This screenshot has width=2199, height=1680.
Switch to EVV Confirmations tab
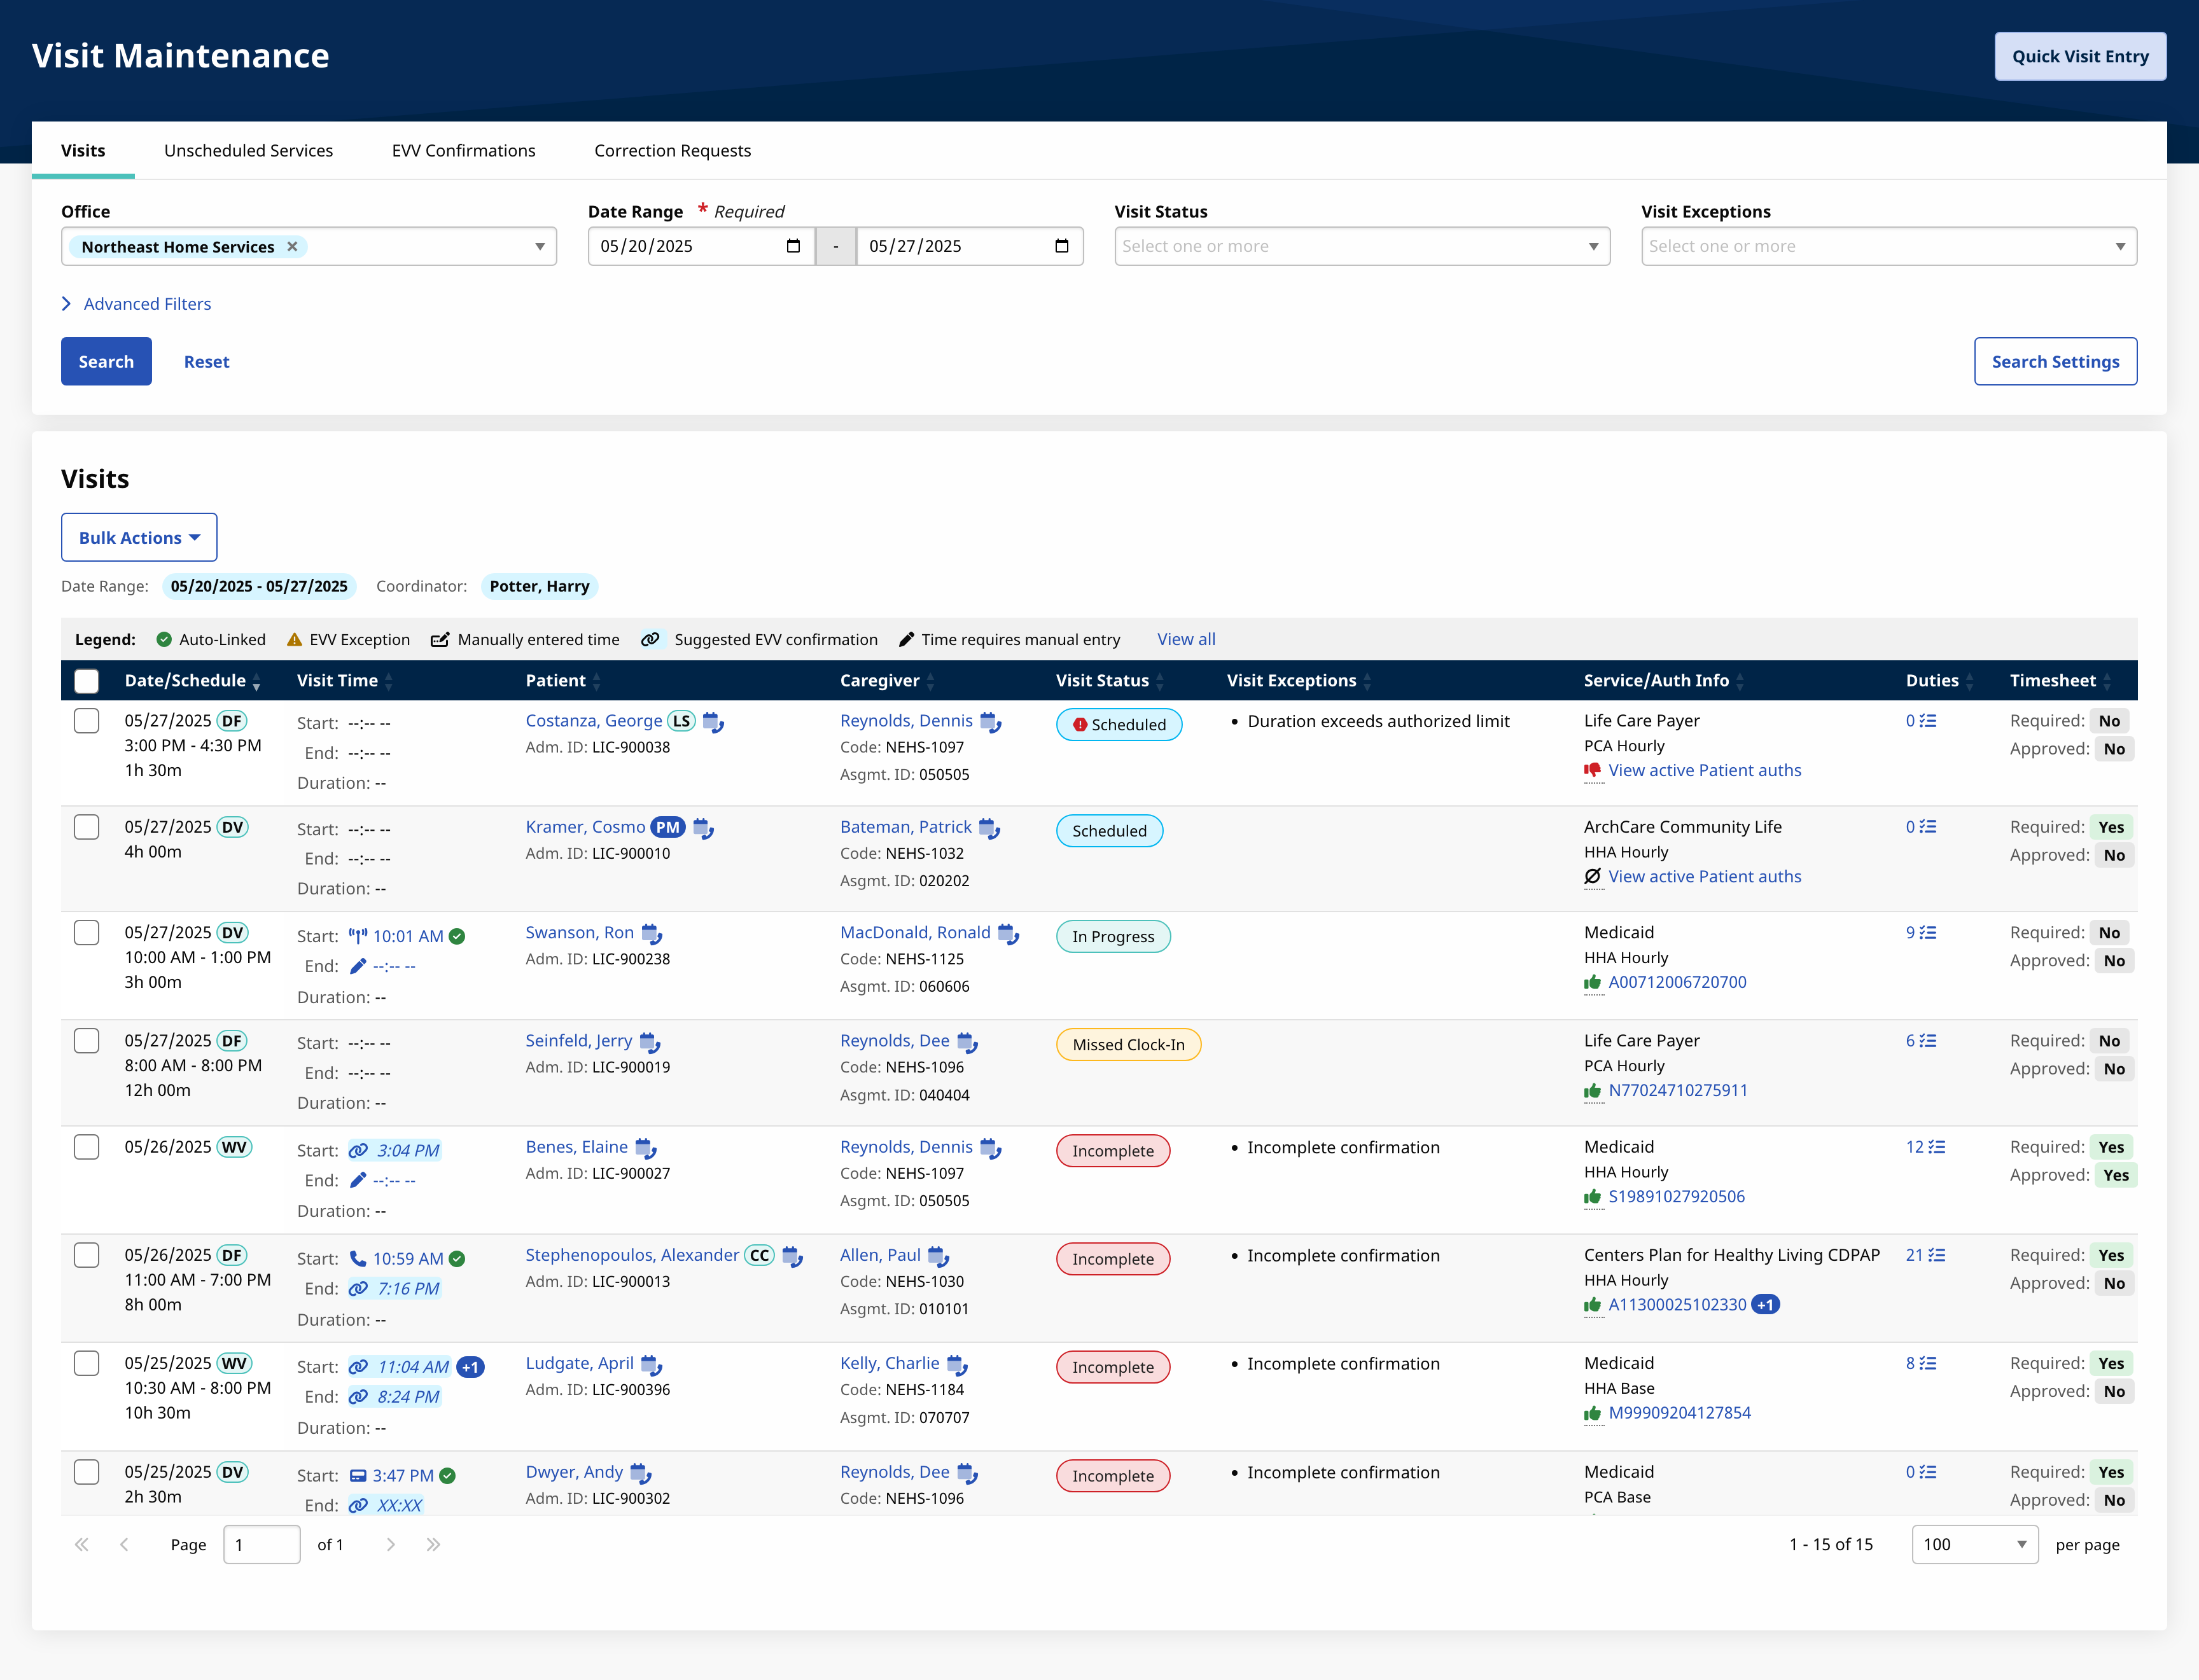[463, 151]
